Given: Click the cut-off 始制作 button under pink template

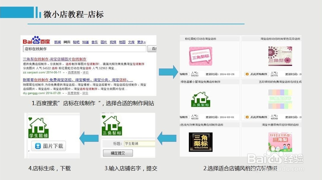Looking at the screenshot, I should [184, 74].
